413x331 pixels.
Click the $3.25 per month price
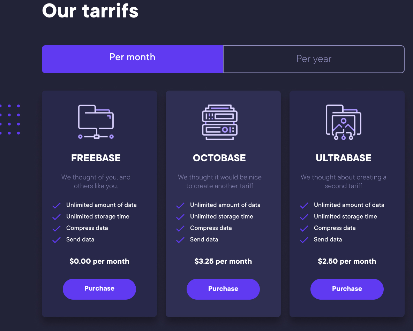pos(223,261)
